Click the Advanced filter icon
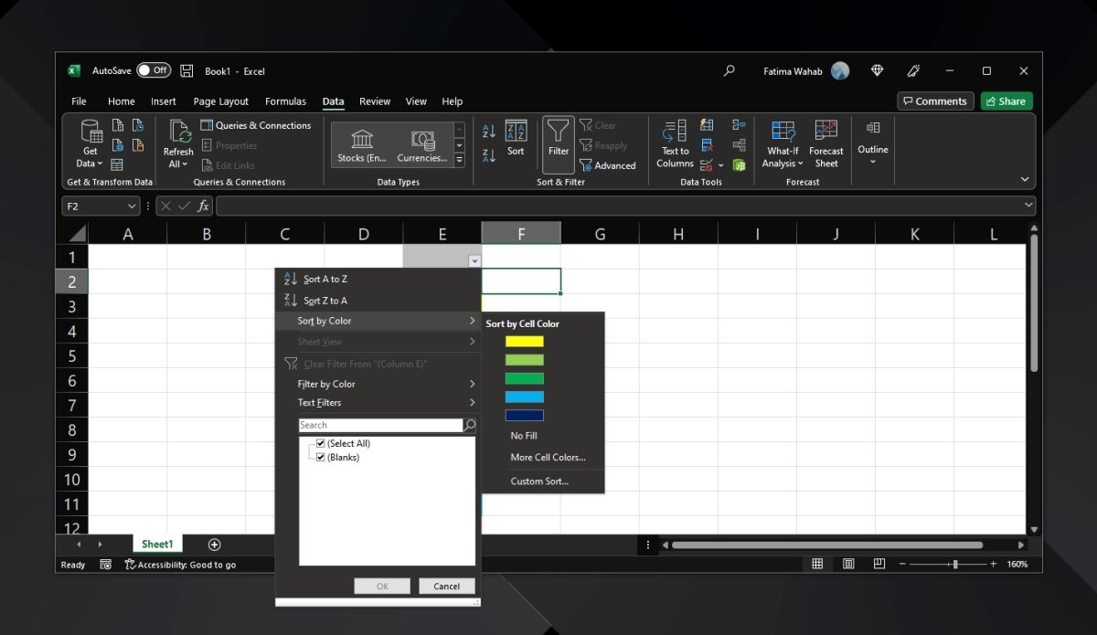1097x635 pixels. 587,165
